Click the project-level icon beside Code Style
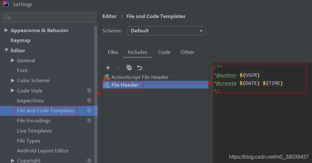This screenshot has height=163, width=312. (x=89, y=90)
